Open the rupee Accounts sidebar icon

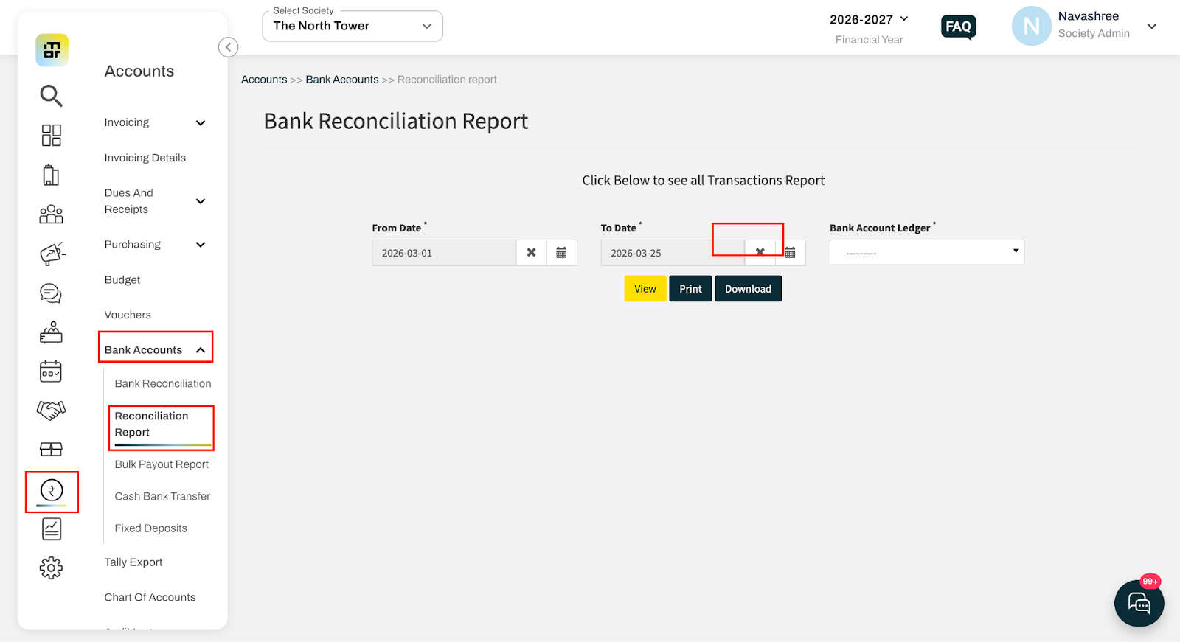coord(52,490)
